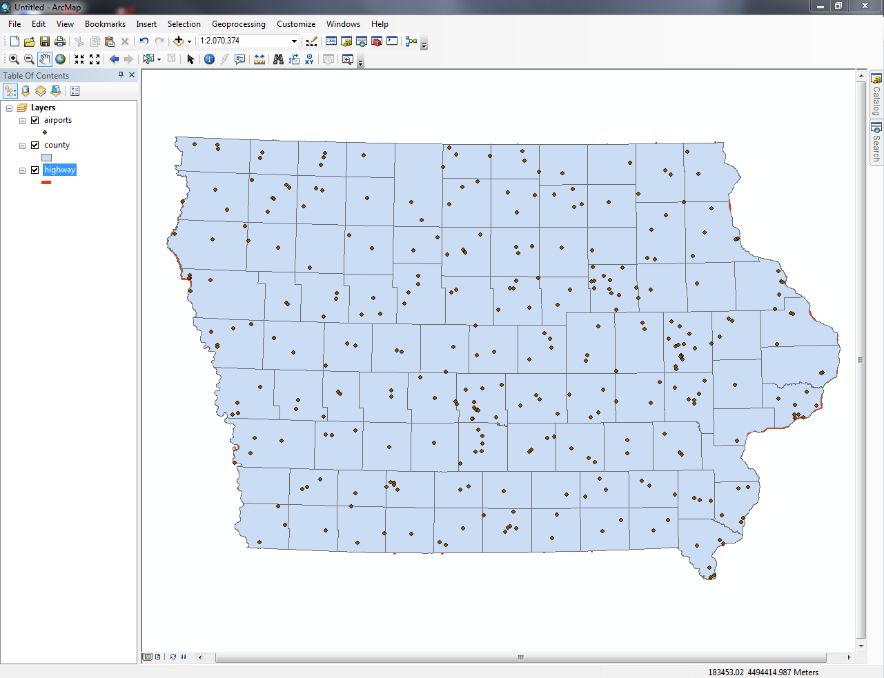
Task: Click the Editor Toolbar icon
Action: [x=311, y=41]
